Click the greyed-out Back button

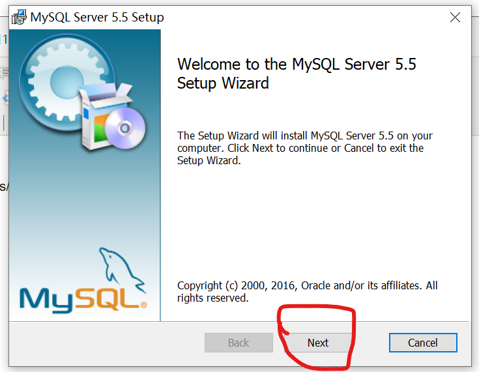pos(239,343)
